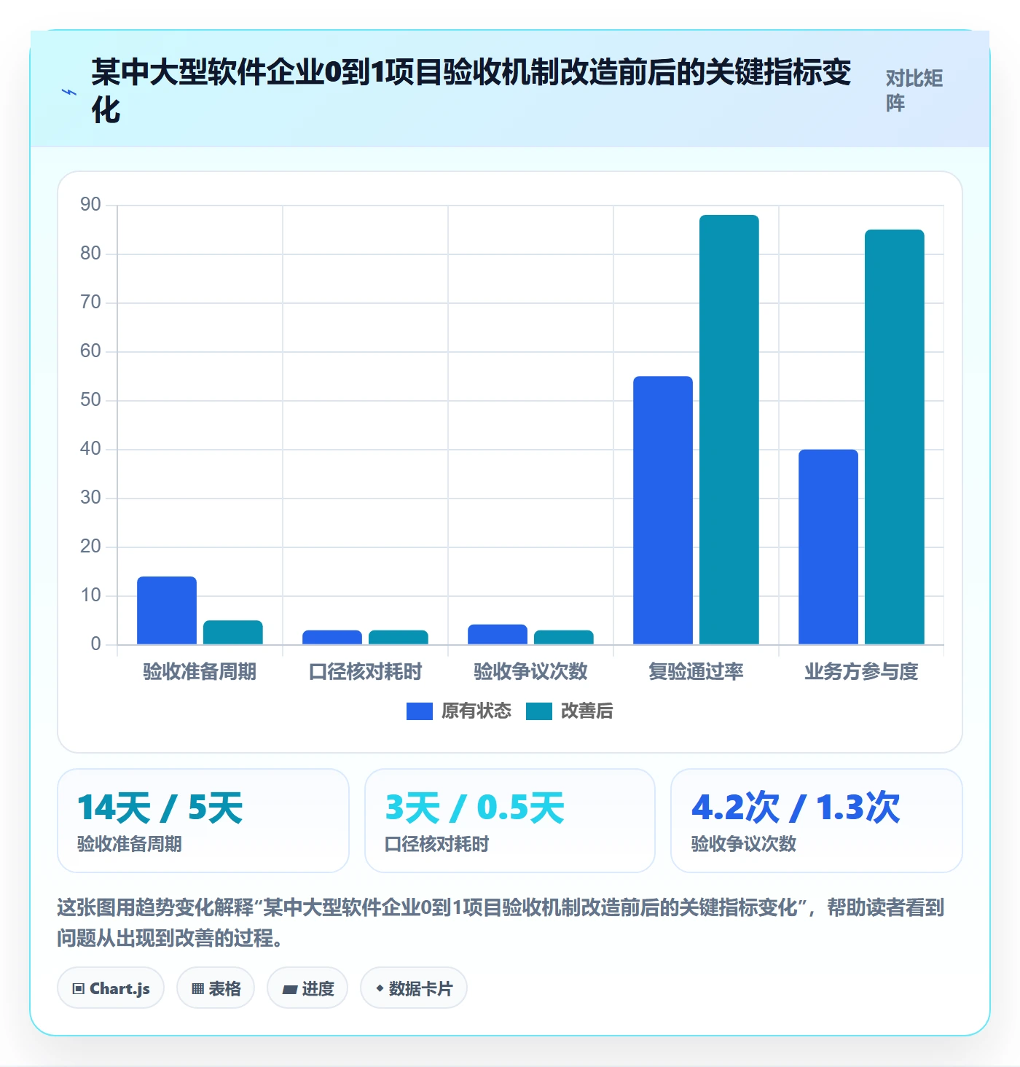Click the description paragraph starting 这张图用趋势变化
The image size is (1020, 1067).
click(501, 923)
